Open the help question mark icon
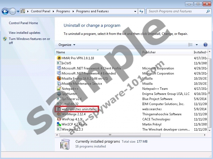 pyautogui.click(x=205, y=45)
